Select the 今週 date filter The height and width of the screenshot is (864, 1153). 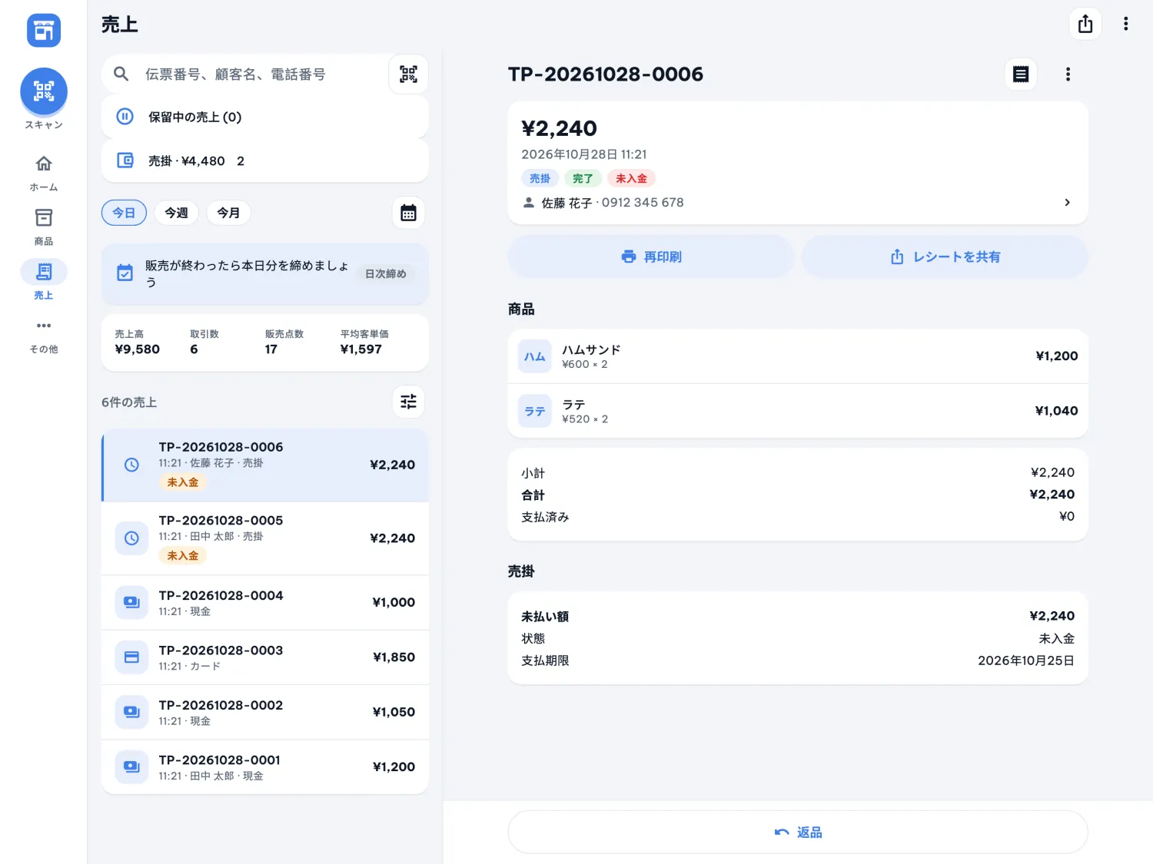point(176,213)
